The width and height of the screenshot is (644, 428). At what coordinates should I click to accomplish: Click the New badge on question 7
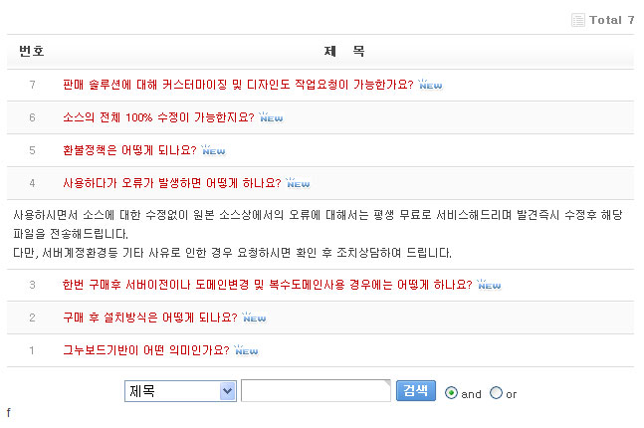click(430, 85)
